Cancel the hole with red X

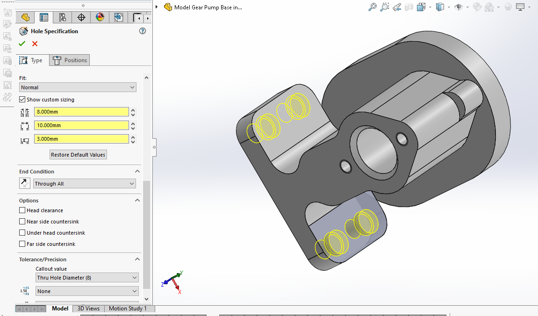[35, 43]
